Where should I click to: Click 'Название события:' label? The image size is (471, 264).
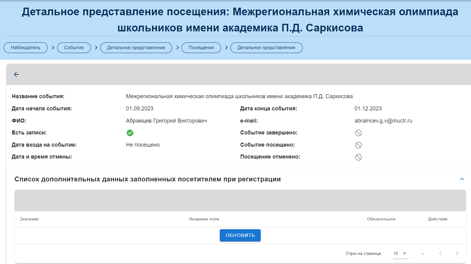pyautogui.click(x=38, y=96)
